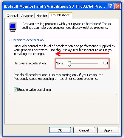Uncheck the Enable write combining checkbox

[x=15, y=90]
